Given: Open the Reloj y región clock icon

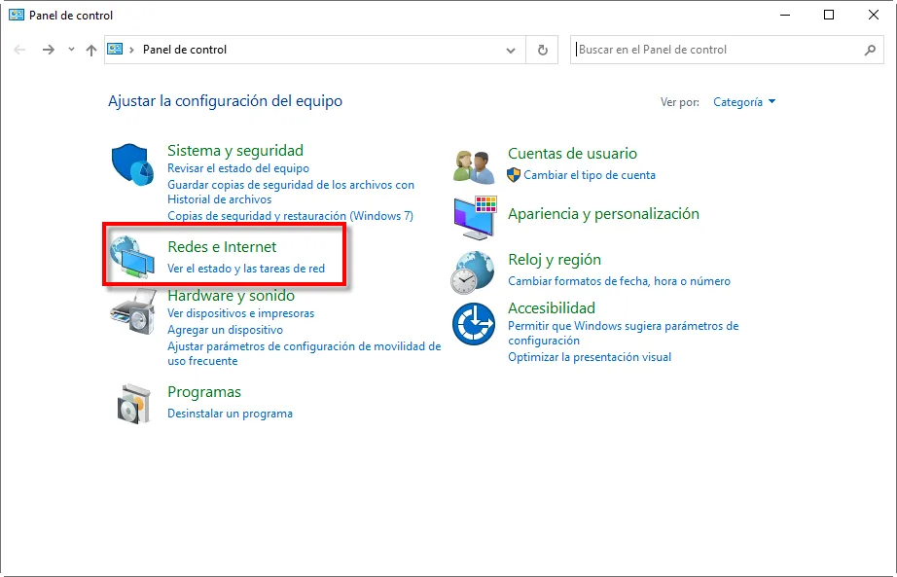Looking at the screenshot, I should (x=473, y=272).
